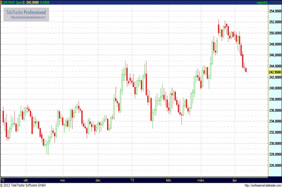
Task: Click the CHF/HUF Spot symbol label
Action: [12, 3]
